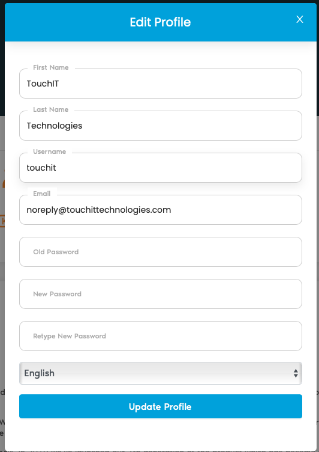The image size is (319, 452).
Task: Focus the Old Password input
Action: click(161, 252)
